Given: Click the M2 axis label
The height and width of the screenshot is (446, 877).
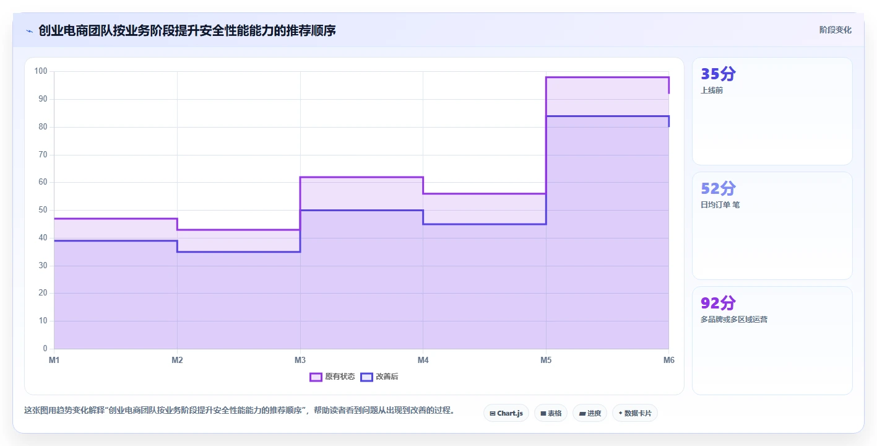Looking at the screenshot, I should coord(177,360).
